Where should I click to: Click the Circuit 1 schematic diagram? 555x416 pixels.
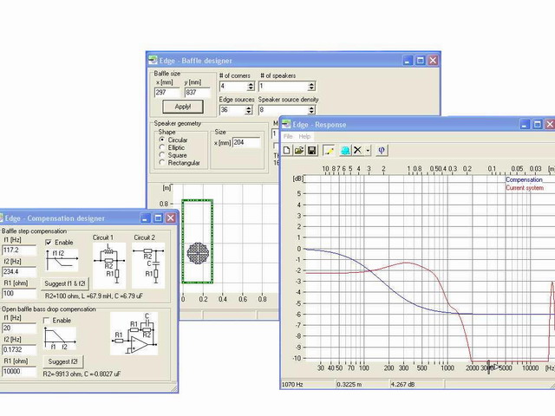[109, 264]
